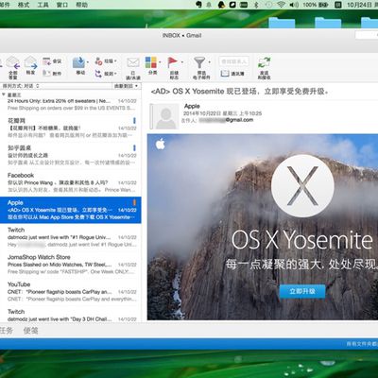The height and width of the screenshot is (378, 378).
Task: Click the QQ penguin menu bar icon
Action: 221,5
